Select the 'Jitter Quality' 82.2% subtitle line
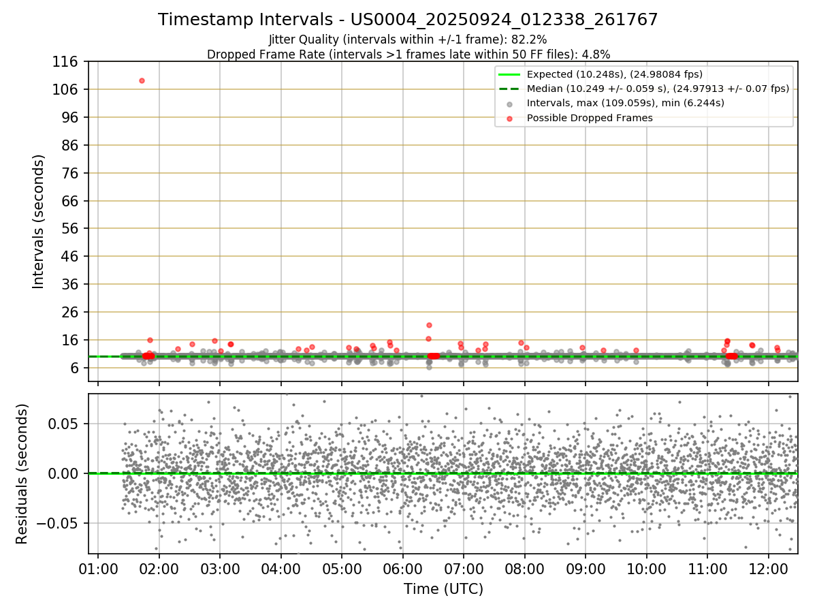 coord(408,40)
